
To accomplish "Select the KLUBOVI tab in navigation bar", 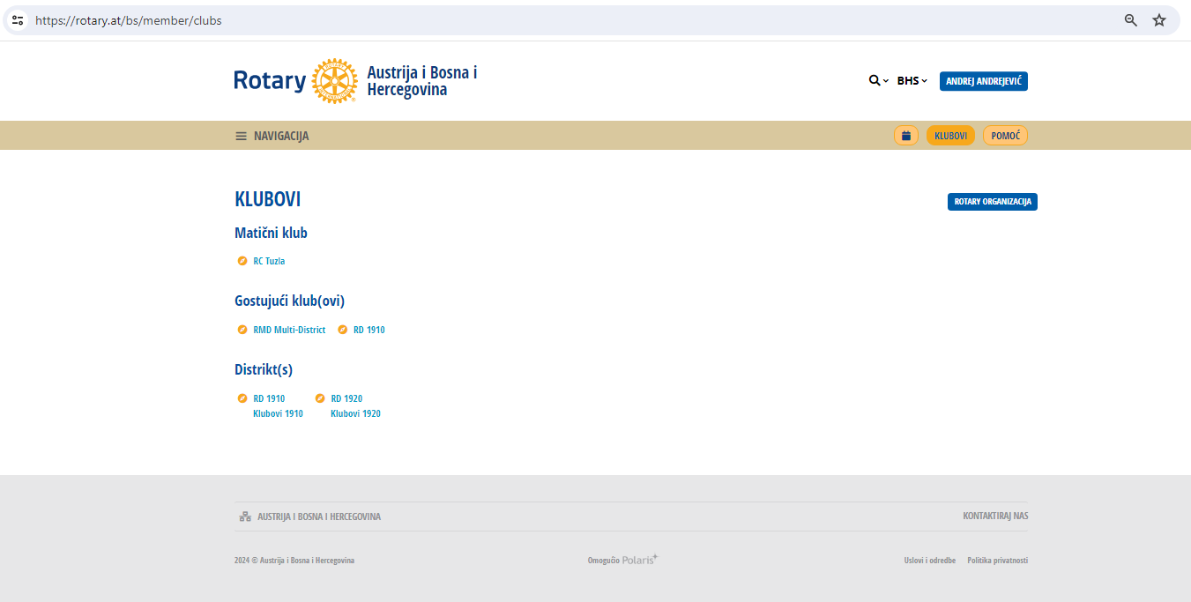I will pos(950,136).
